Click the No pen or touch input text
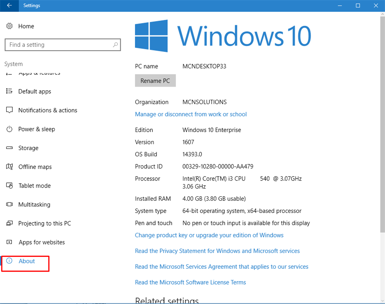This screenshot has height=304, width=385. pyautogui.click(x=246, y=223)
